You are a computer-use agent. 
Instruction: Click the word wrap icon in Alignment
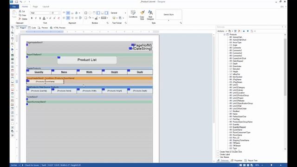80,18
